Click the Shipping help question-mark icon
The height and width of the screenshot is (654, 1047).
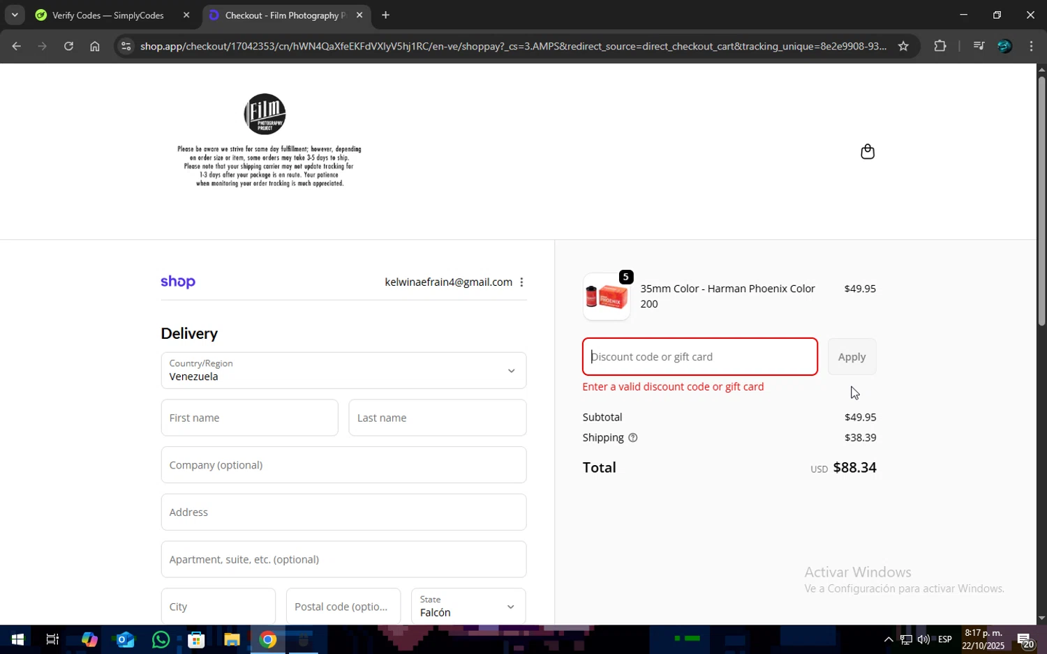tap(633, 438)
